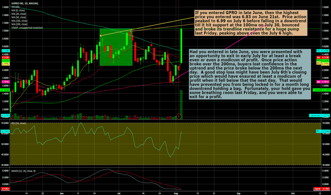The height and width of the screenshot is (195, 331).
Task: Click right-axis yellow 'MA 6.1775' price tag
Action: click(x=323, y=63)
